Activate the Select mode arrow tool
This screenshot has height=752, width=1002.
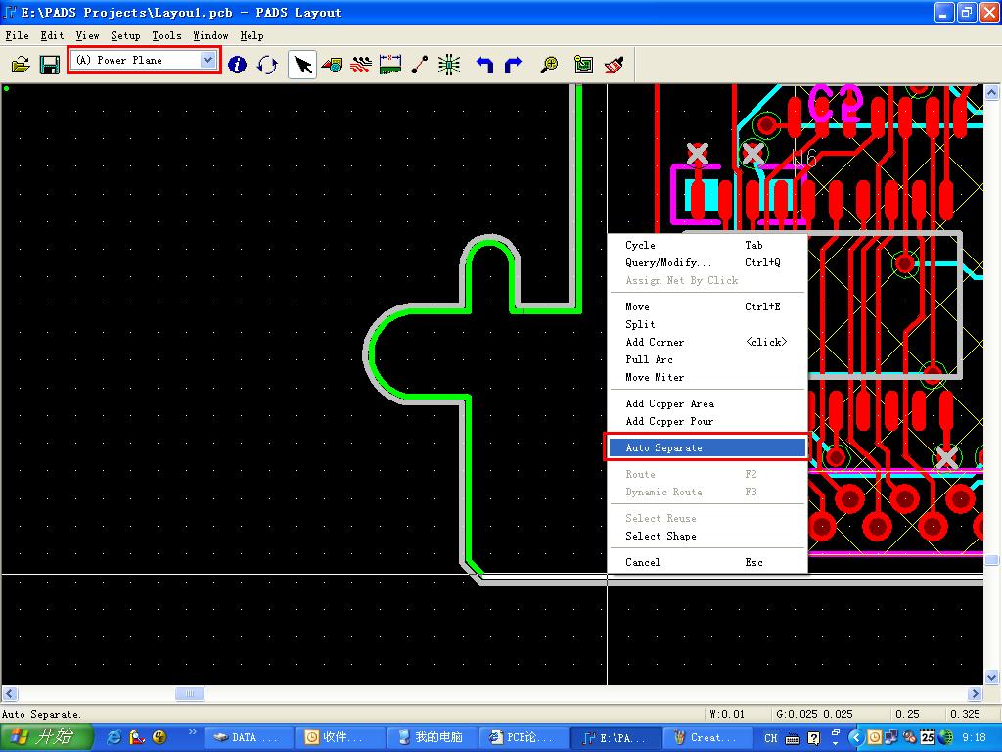point(302,65)
